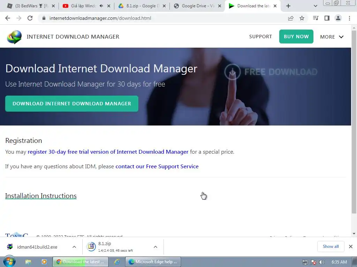This screenshot has width=357, height=267.
Task: Open the Chrome profile avatar
Action: click(338, 18)
